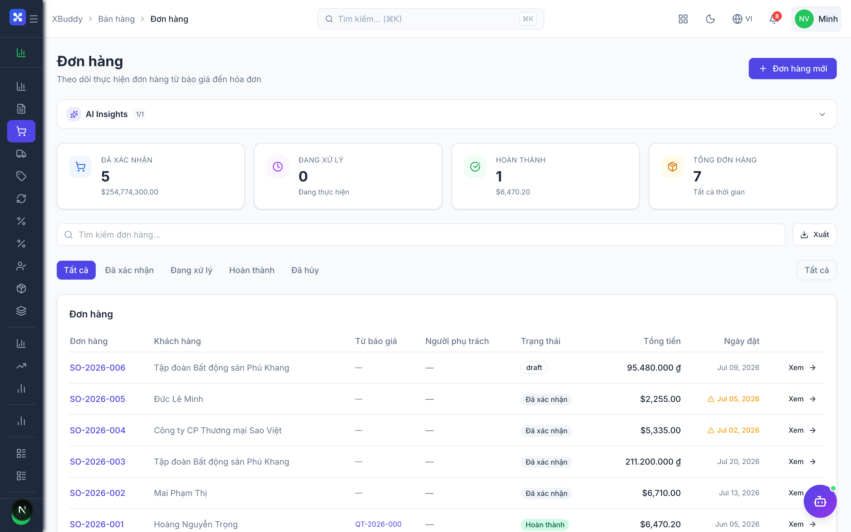Click the Đơn hàng mới button

(792, 69)
